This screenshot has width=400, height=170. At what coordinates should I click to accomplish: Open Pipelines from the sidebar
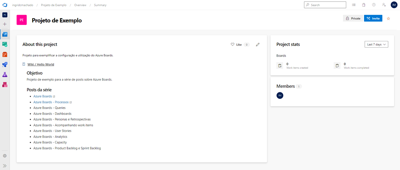tap(5, 65)
